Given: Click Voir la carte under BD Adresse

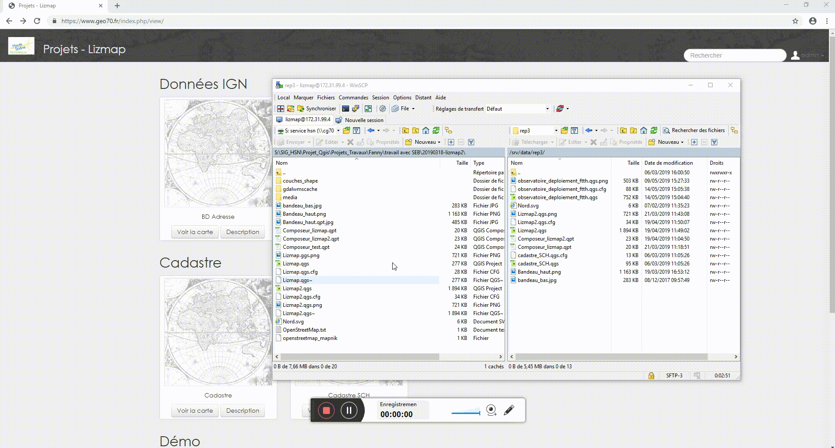Looking at the screenshot, I should (x=195, y=232).
